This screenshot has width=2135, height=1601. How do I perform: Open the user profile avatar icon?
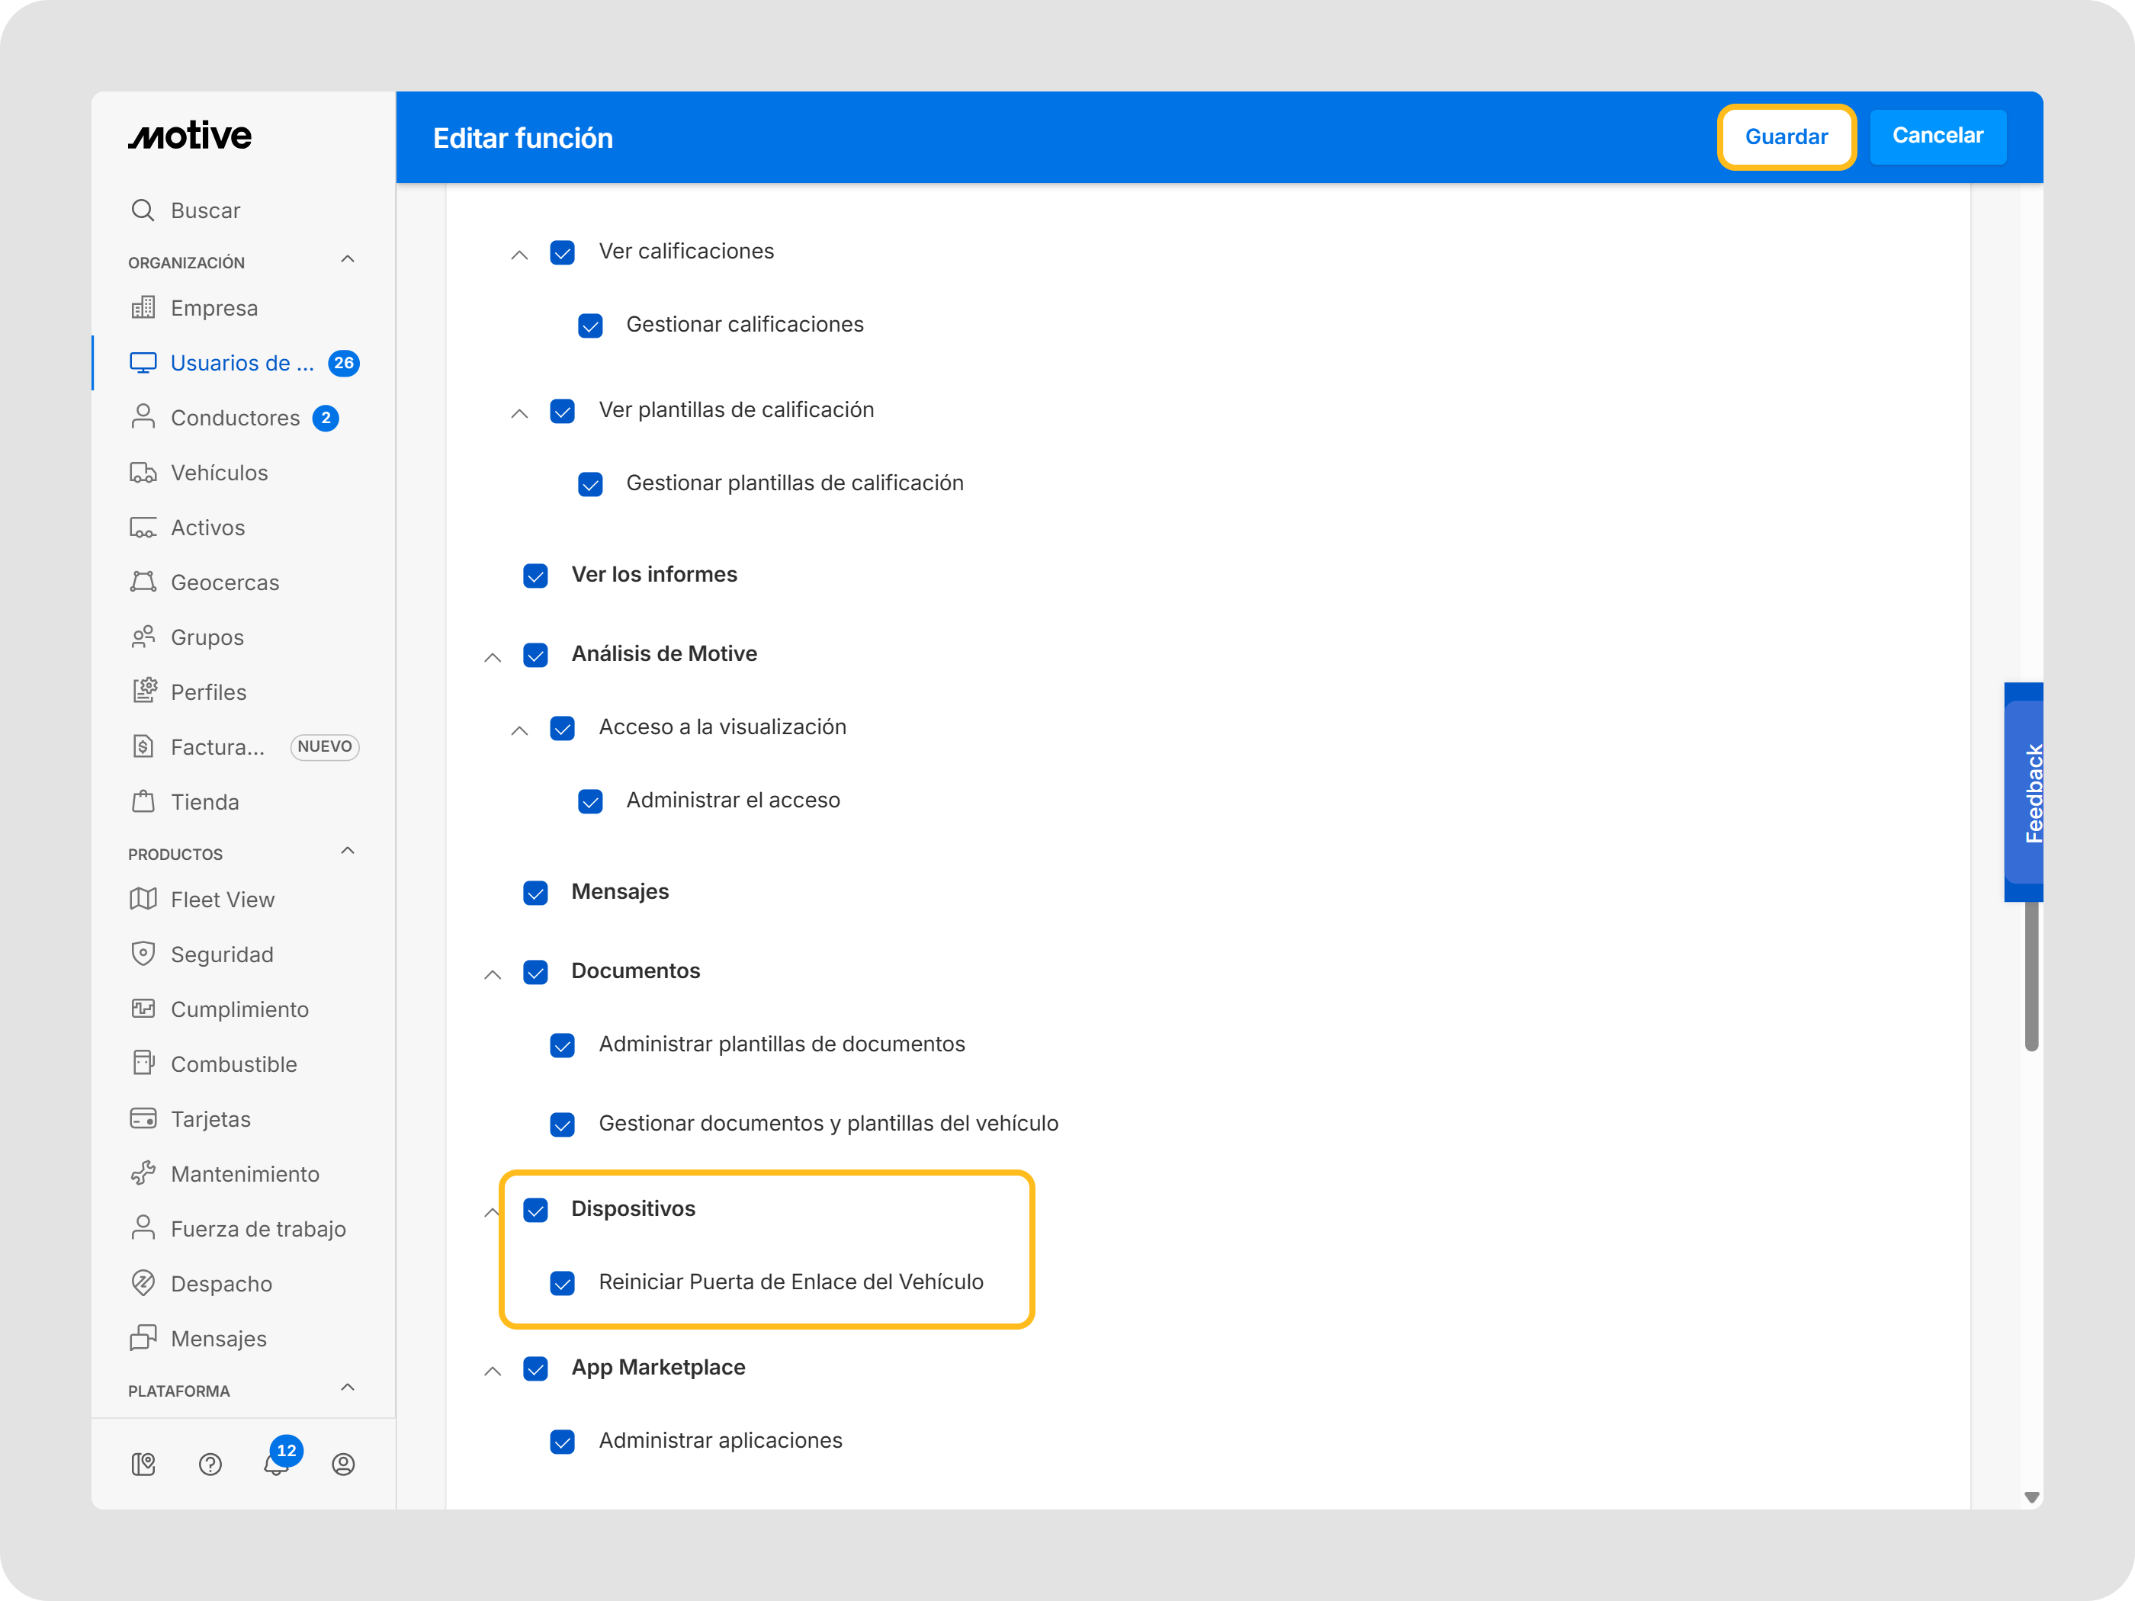pyautogui.click(x=342, y=1465)
